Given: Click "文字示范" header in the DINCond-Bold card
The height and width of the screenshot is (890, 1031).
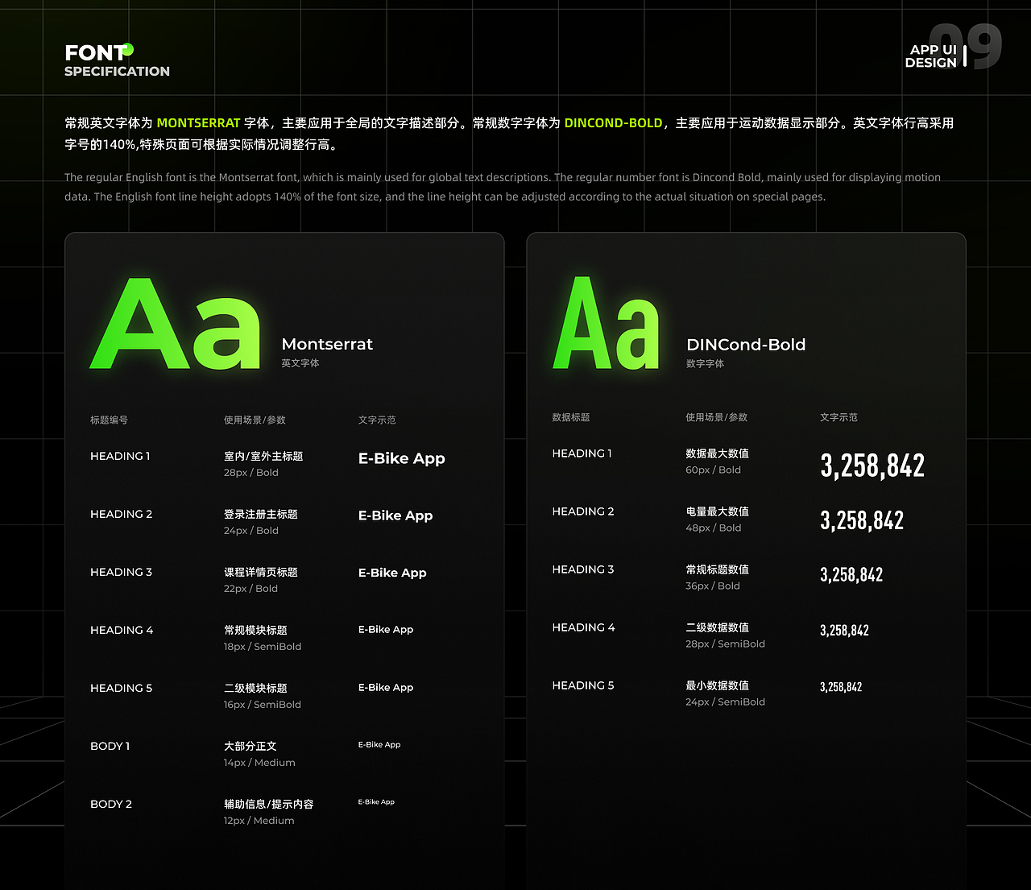Looking at the screenshot, I should click(x=838, y=417).
